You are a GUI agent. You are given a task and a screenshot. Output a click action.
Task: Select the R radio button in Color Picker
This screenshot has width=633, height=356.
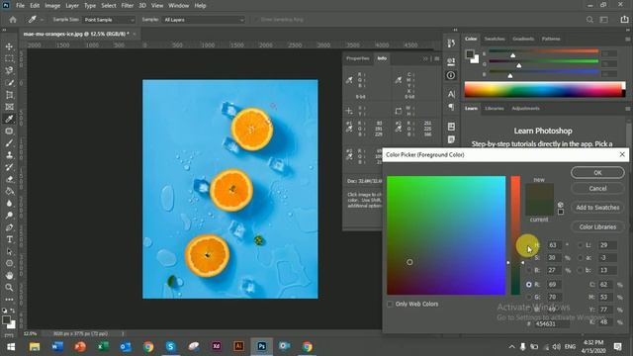tap(529, 285)
